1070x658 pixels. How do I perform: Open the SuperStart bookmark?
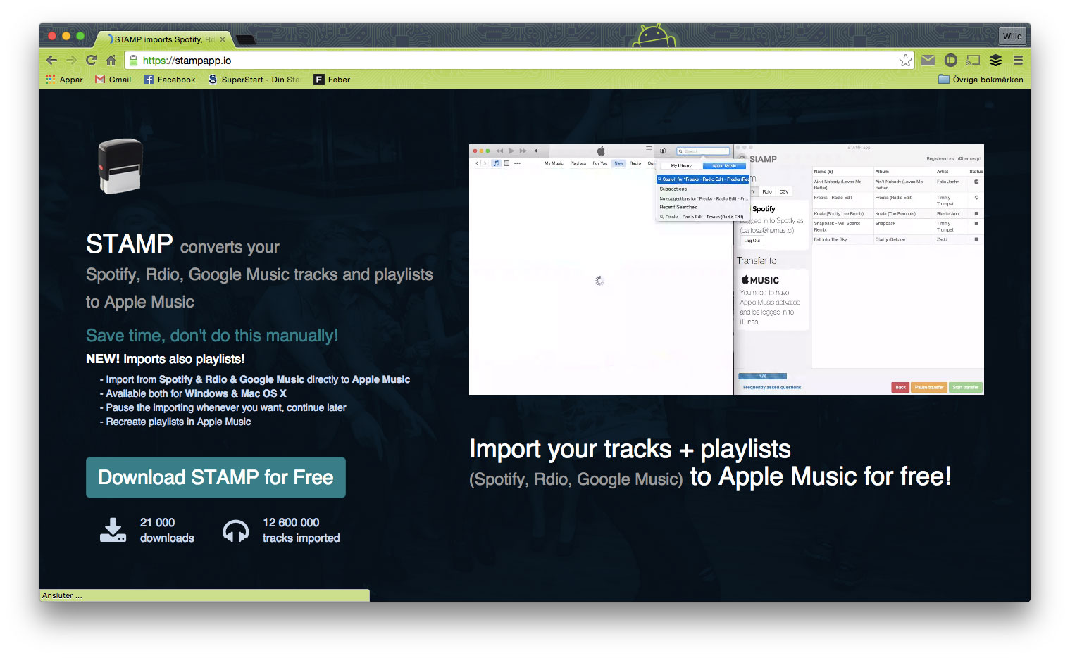[x=255, y=80]
